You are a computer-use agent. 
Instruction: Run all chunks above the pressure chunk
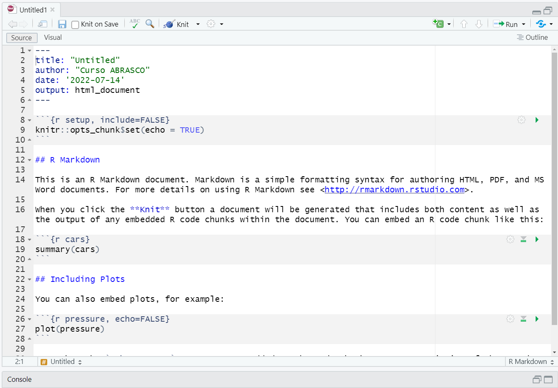coord(524,319)
